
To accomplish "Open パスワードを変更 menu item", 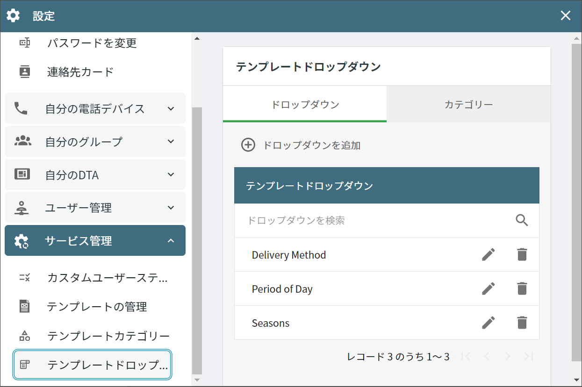I will click(92, 43).
